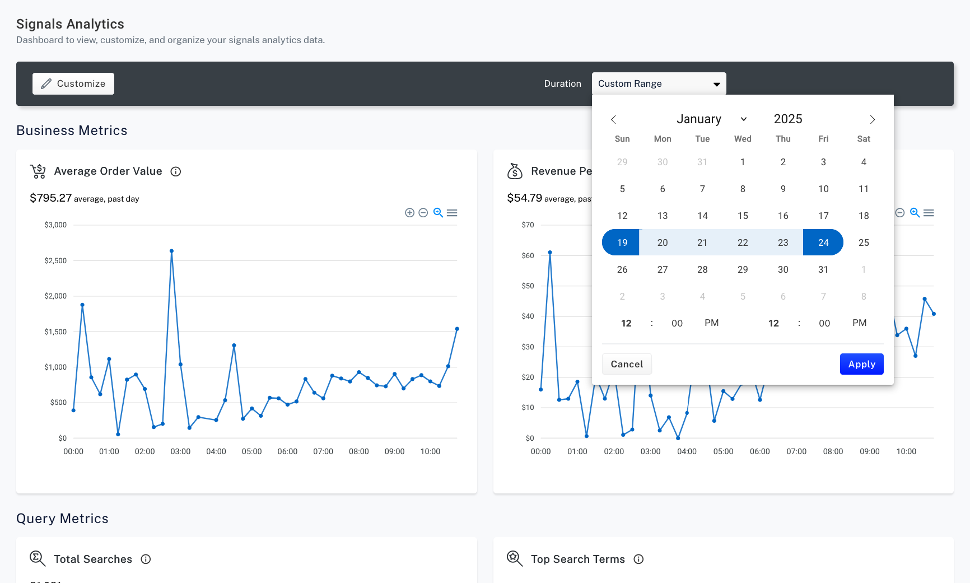Click the peak data point near $2,500

[x=171, y=251]
